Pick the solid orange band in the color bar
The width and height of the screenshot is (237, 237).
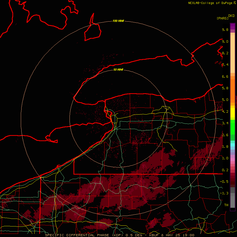233,91
